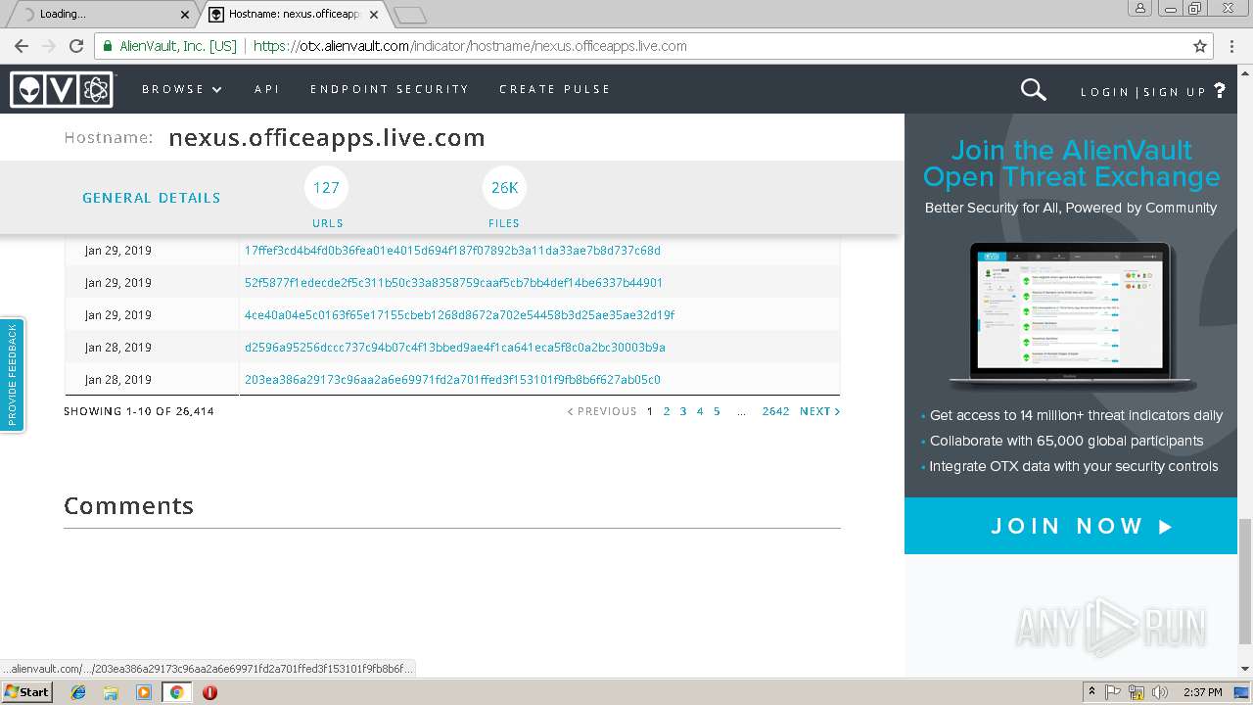Click the SIGN UP link
Screen dimensions: 1253x705
[1175, 92]
